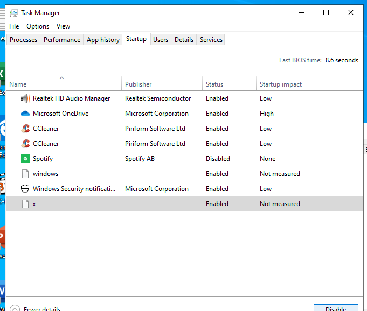Sort by the Status column header
Image resolution: width=367 pixels, height=311 pixels.
[x=230, y=84]
